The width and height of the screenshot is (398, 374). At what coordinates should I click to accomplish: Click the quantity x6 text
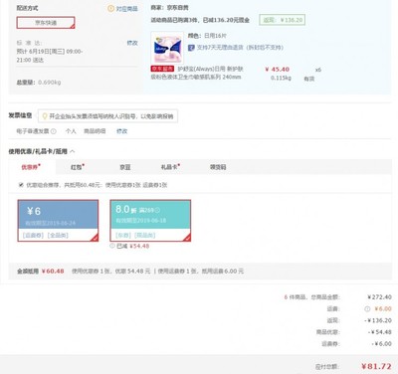pos(318,70)
